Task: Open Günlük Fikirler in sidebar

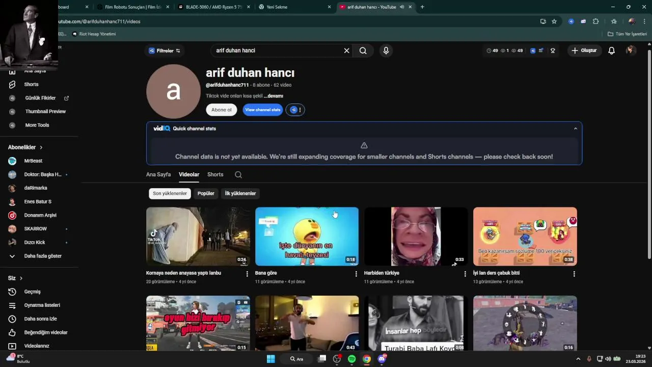Action: click(x=40, y=98)
